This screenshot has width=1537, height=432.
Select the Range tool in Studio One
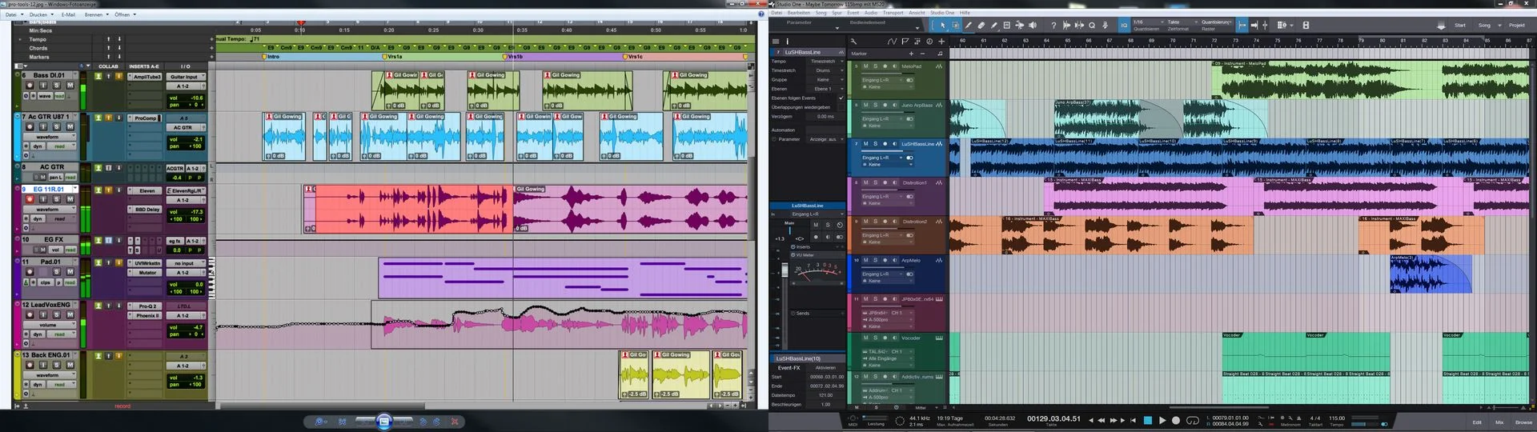[x=955, y=26]
